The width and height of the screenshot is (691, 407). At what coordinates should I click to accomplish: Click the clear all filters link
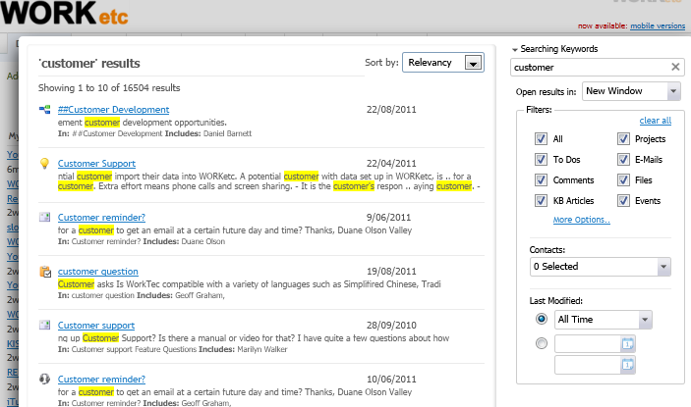click(655, 121)
